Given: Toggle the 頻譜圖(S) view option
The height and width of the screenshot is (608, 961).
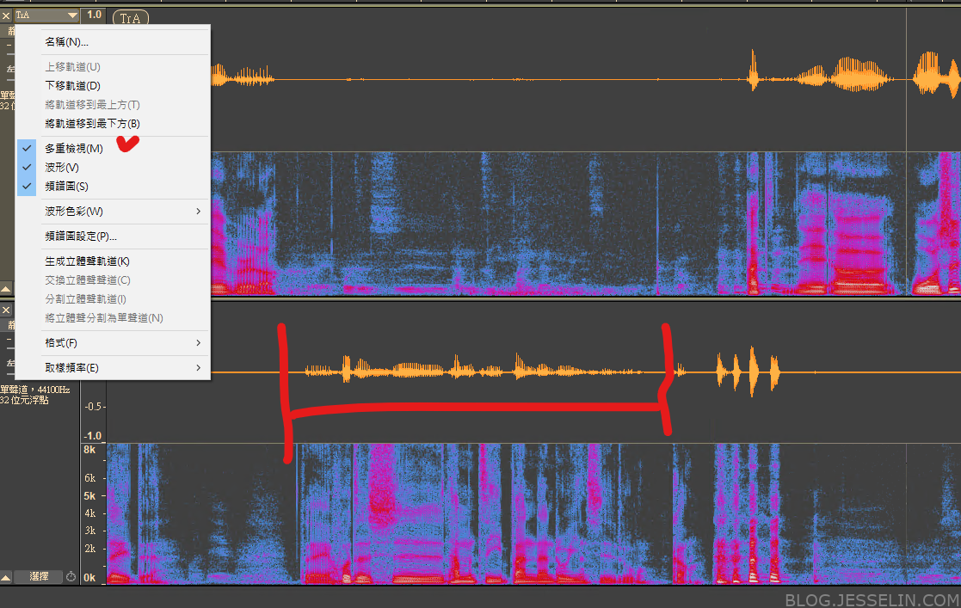Looking at the screenshot, I should 113,187.
